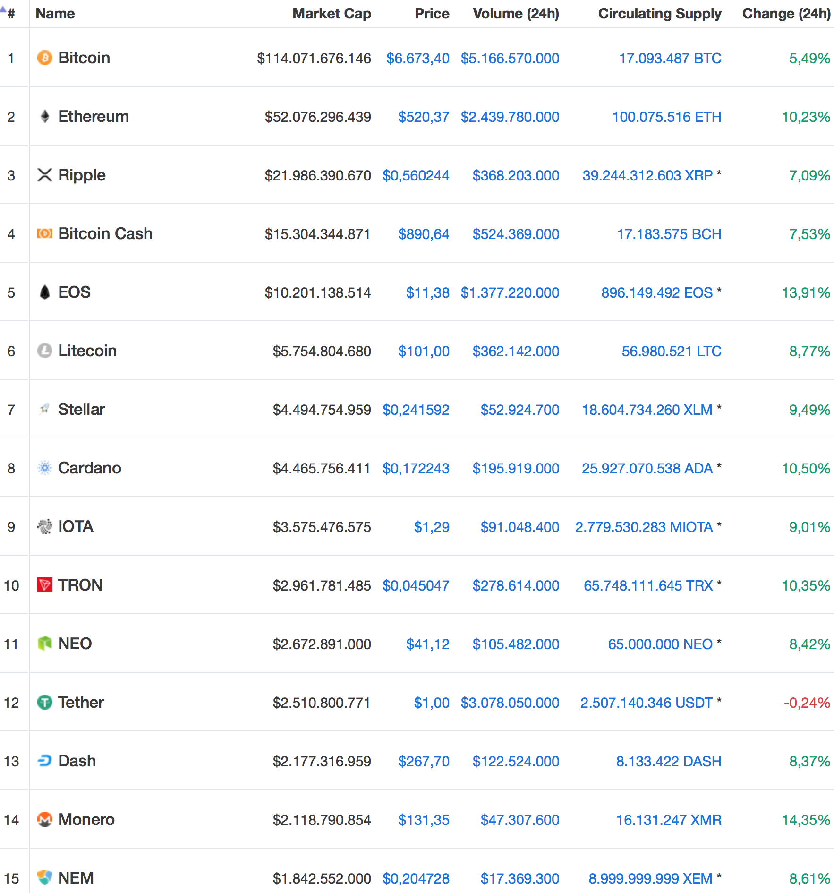Click supply 65.748.111.645 TRX

648,585
